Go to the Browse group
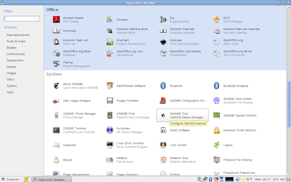Viewport: 291px width, 182px height. (x=11, y=48)
